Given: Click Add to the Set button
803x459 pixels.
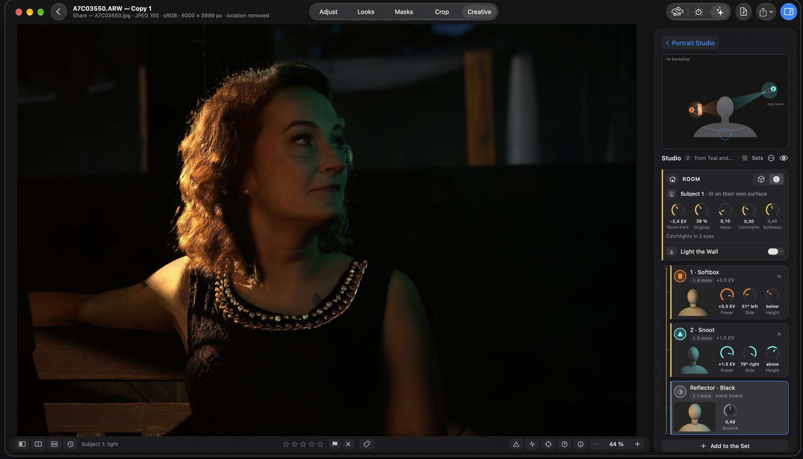Looking at the screenshot, I should coord(725,446).
